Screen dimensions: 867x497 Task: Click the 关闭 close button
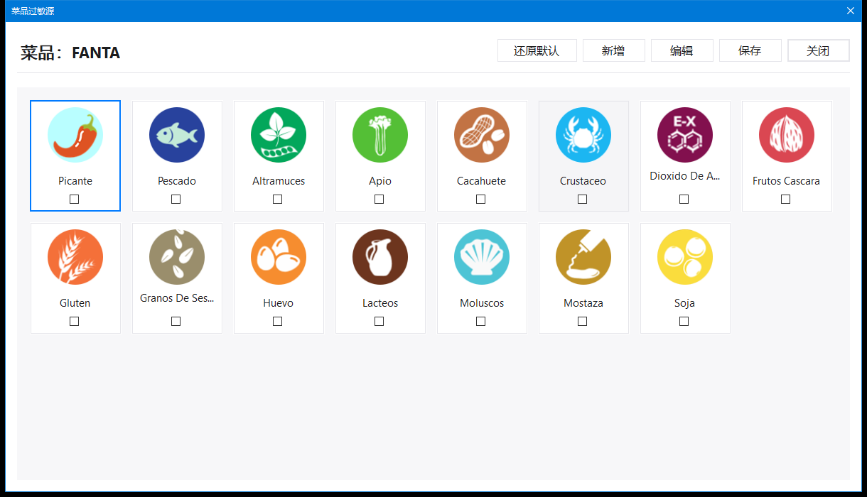click(x=819, y=50)
